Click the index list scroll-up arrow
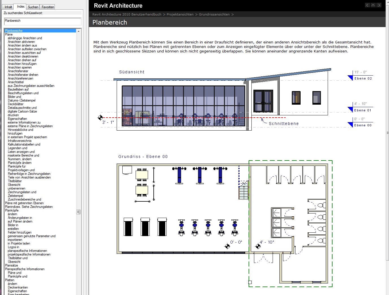Screen dimensions: 389x295 79,31
